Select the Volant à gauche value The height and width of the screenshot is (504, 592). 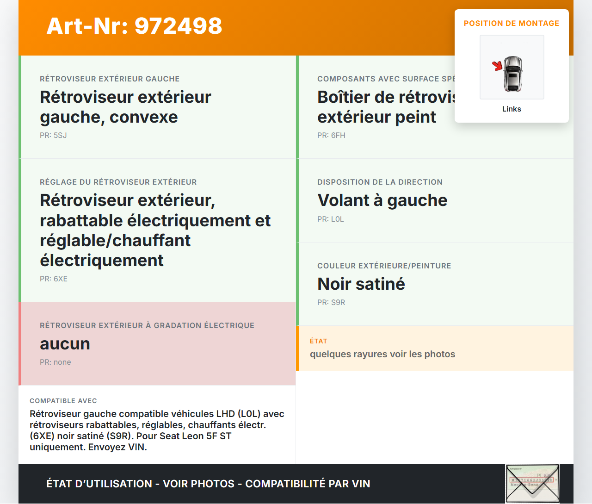point(382,200)
